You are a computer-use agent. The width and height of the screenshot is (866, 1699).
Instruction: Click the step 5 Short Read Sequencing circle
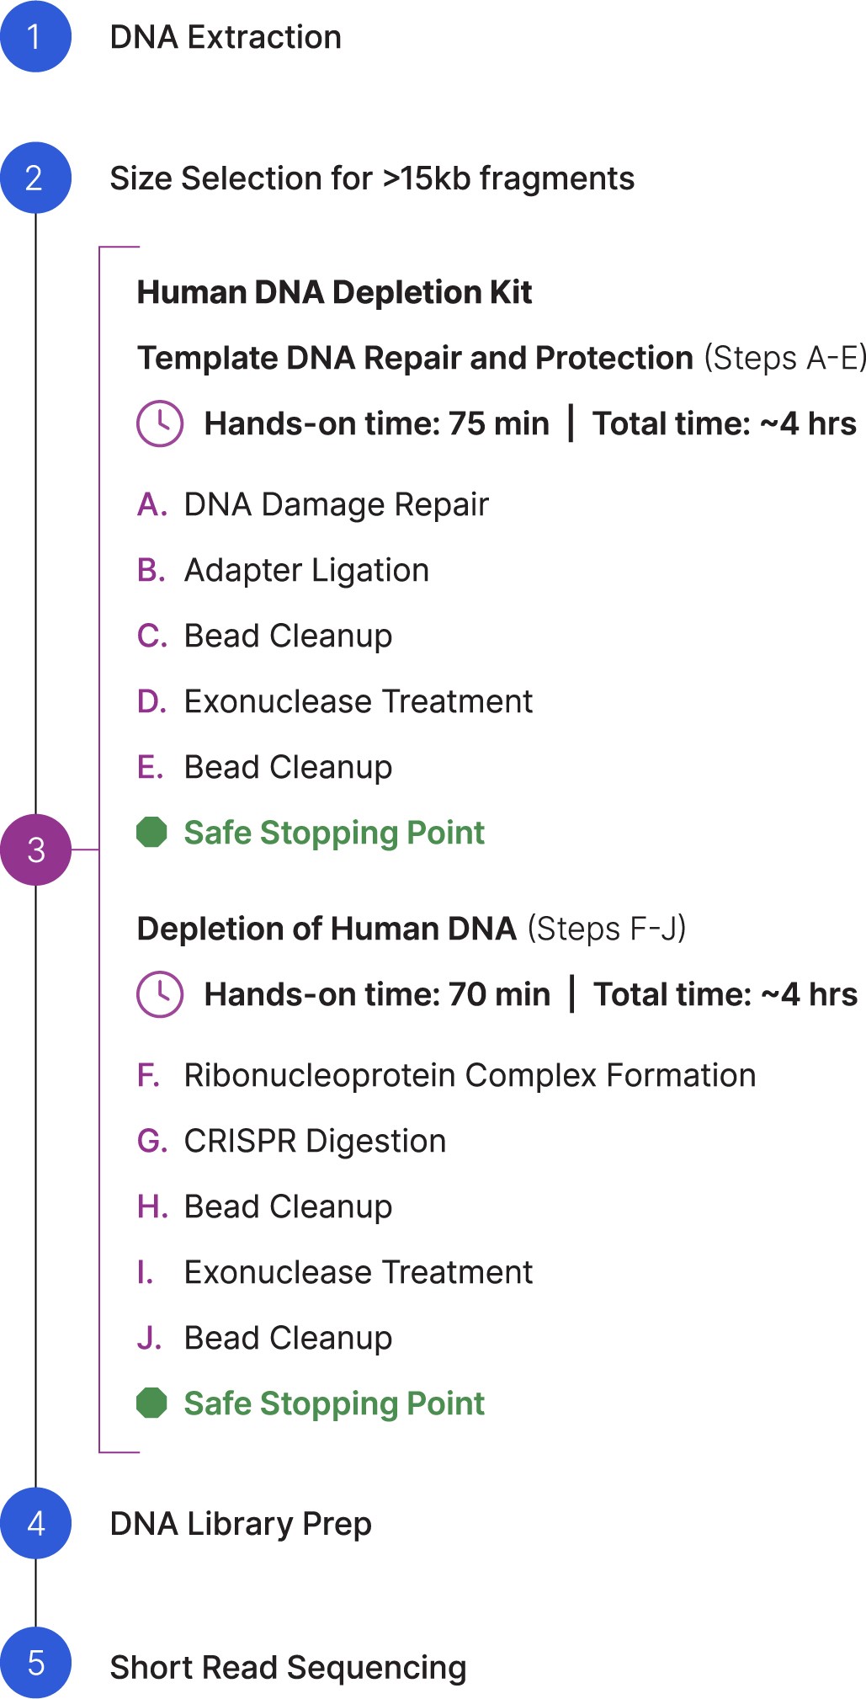coord(35,1663)
